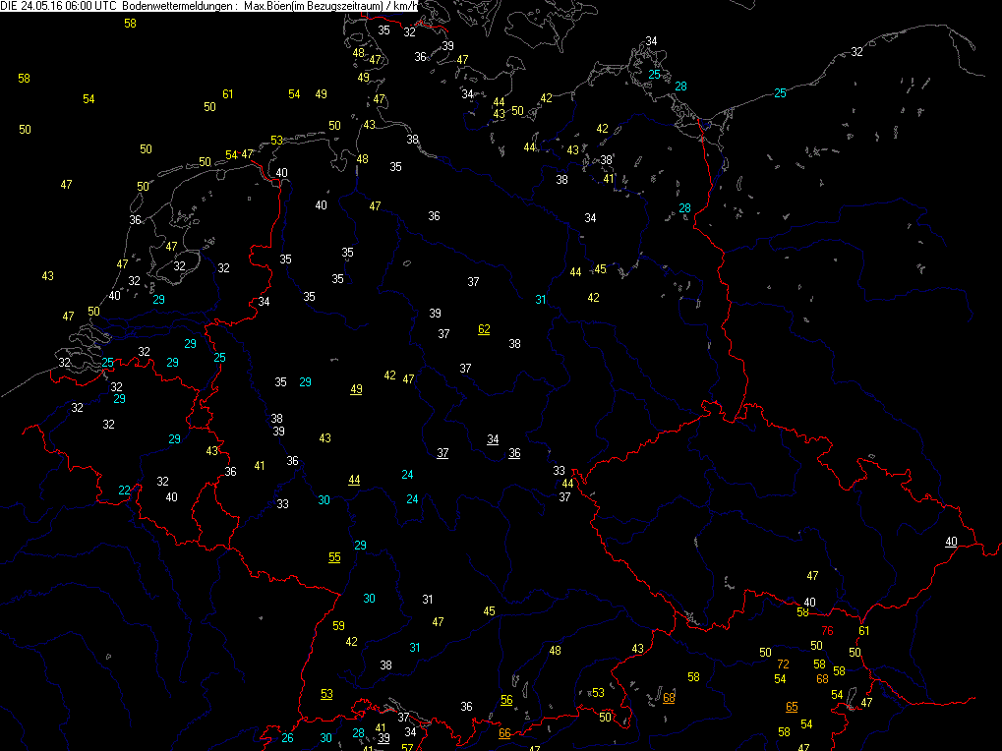Click the cyan 31 beside white 38
The height and width of the screenshot is (751, 1002).
[415, 647]
